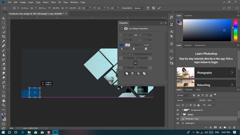Open the Interpolation Bicubic dropdown
The image size is (240, 135).
pos(139,8)
